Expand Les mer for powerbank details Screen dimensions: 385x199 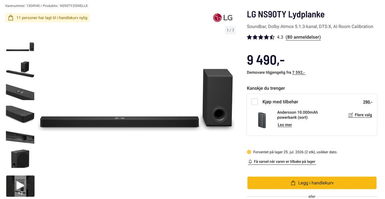(285, 125)
